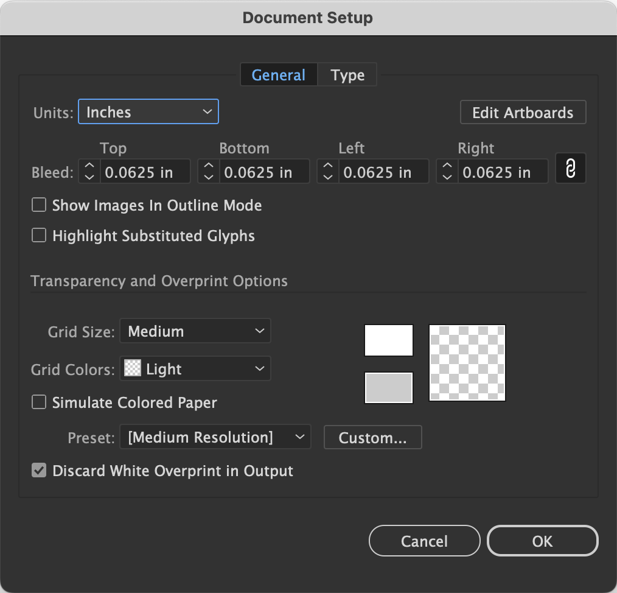Increase the Bottom bleed stepper up arrow
This screenshot has height=593, width=617.
209,166
